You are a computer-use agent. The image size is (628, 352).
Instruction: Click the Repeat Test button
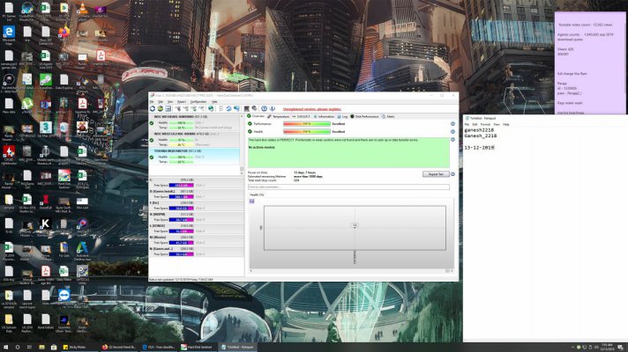tap(436, 174)
